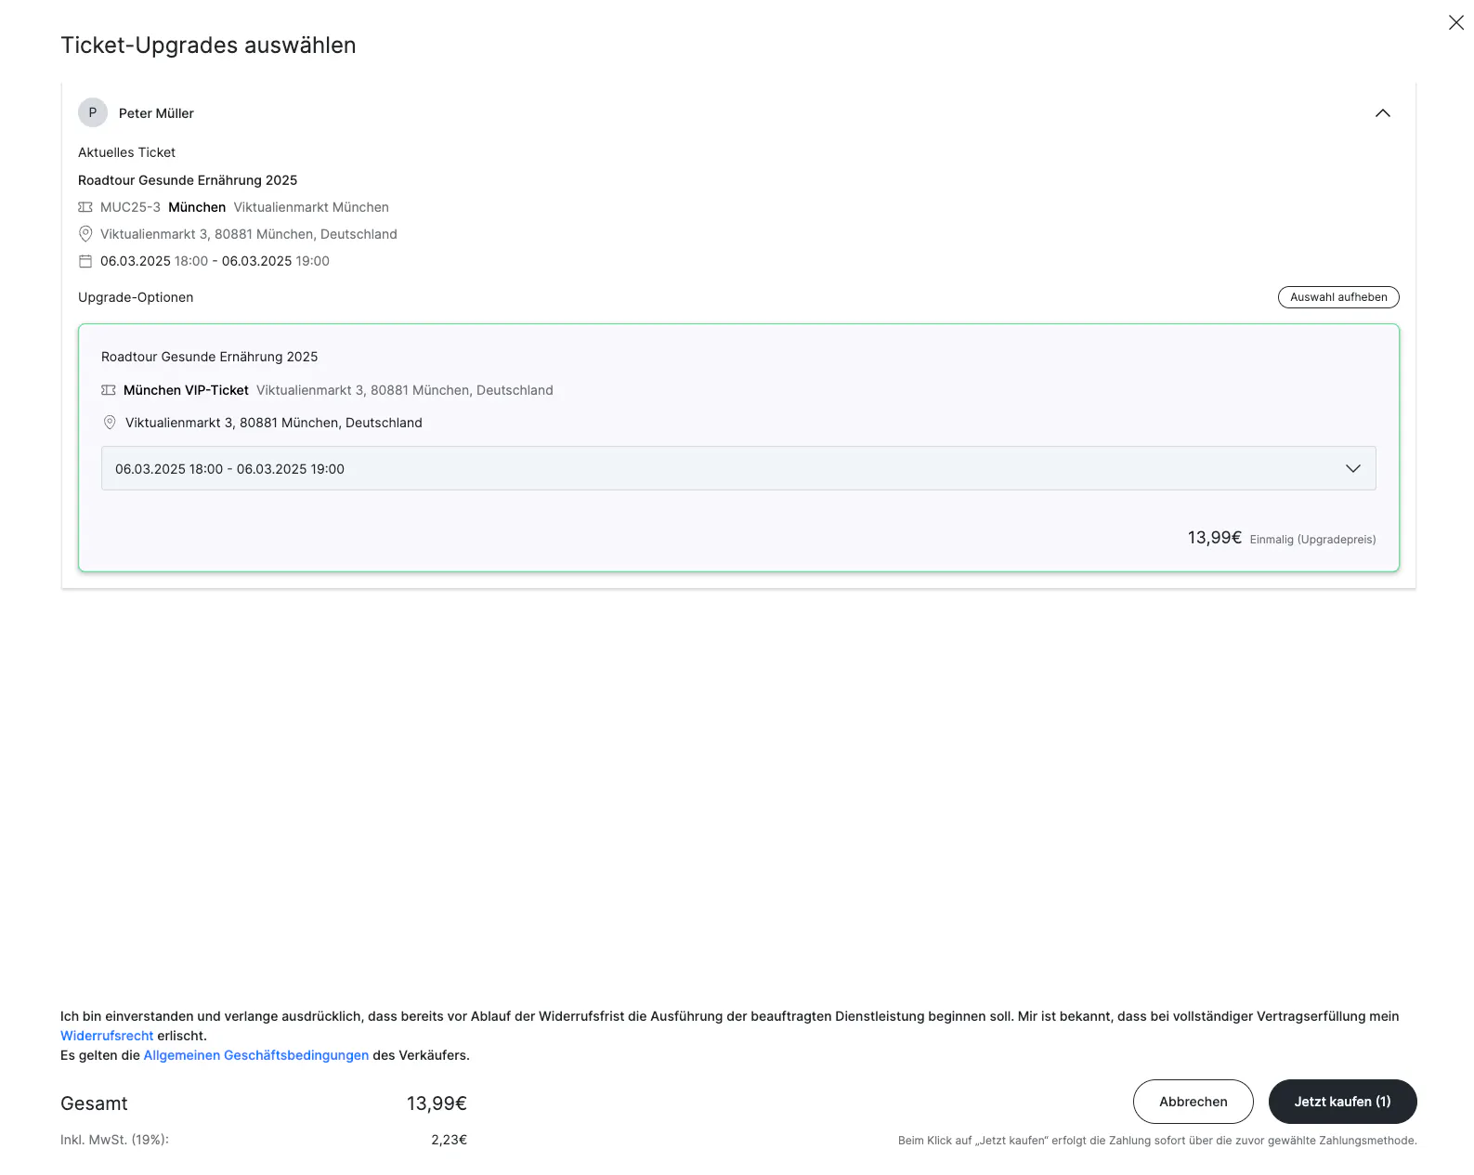Click Jetzt kaufen to purchase upgrade
This screenshot has width=1474, height=1175.
1342,1102
